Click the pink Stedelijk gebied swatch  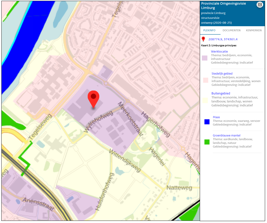[206, 80]
